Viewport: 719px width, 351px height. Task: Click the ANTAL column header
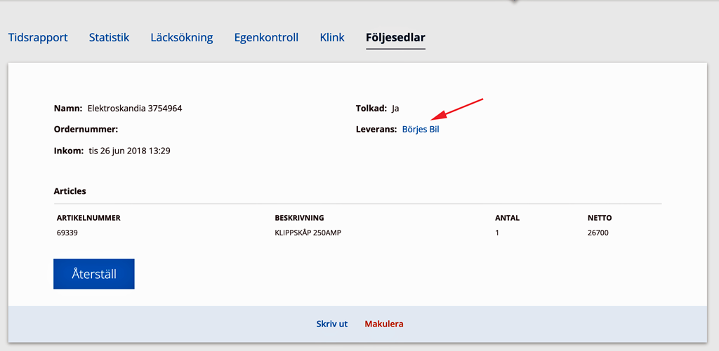507,218
